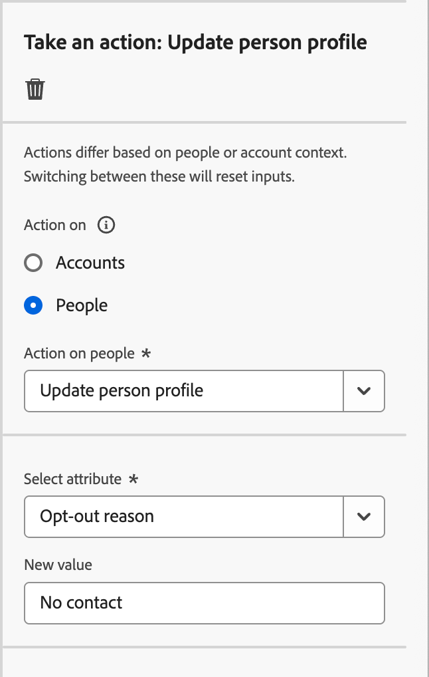Click the Action on label
Screen dimensions: 429x677
point(55,225)
